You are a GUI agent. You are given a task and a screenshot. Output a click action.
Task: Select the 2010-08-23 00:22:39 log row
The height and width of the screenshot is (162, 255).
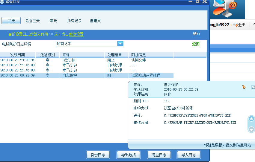(x=87, y=75)
